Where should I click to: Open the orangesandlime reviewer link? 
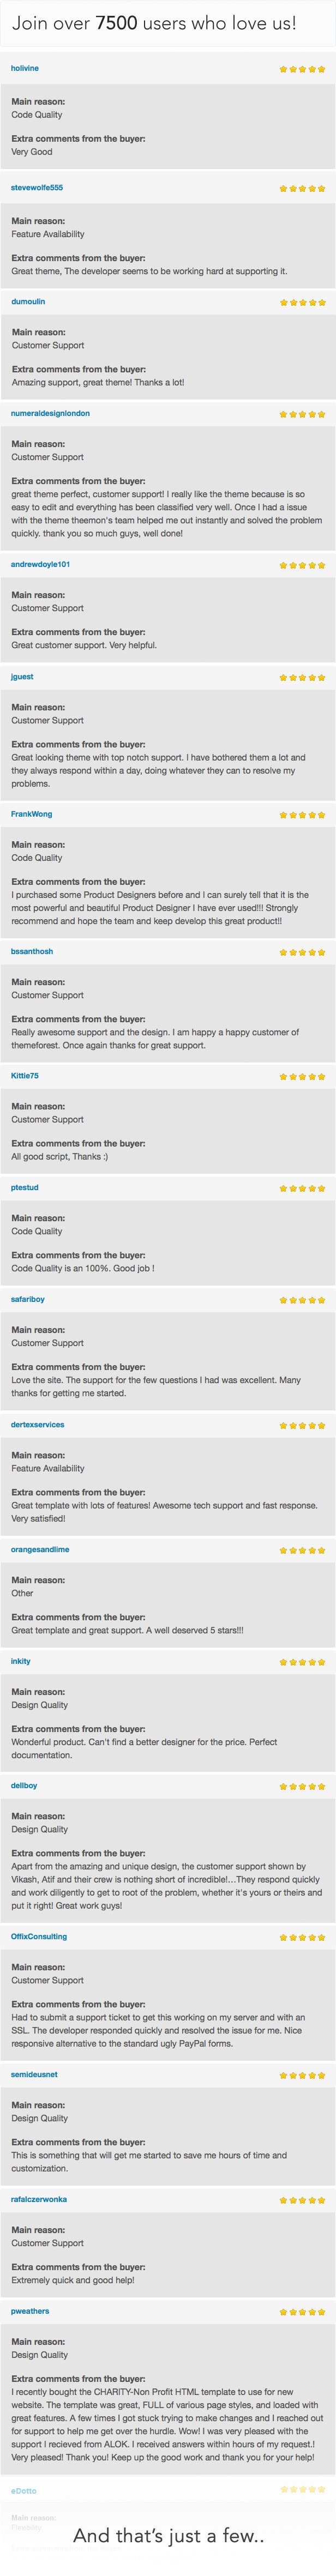[x=40, y=1549]
